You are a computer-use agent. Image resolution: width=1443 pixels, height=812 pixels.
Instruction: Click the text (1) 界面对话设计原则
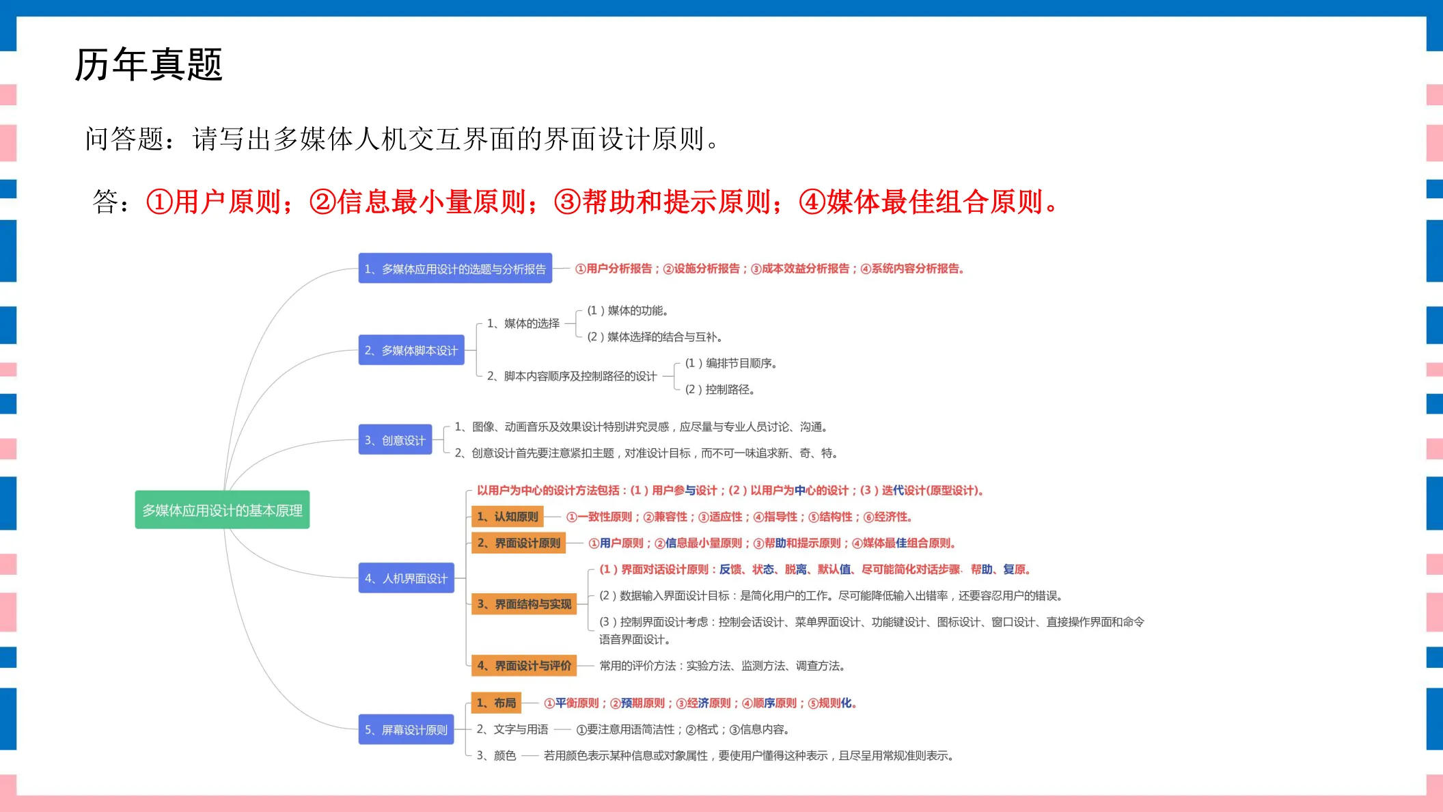[x=814, y=569]
